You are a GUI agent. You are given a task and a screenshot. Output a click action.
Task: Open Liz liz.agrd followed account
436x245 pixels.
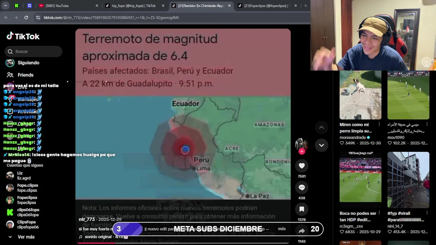(23, 176)
